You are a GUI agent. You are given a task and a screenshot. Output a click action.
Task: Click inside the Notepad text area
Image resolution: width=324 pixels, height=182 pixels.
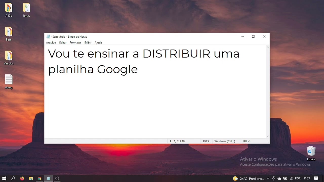tap(155, 92)
